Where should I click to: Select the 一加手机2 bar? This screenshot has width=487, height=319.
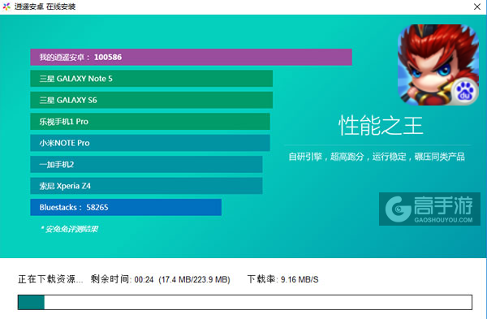tap(146, 164)
